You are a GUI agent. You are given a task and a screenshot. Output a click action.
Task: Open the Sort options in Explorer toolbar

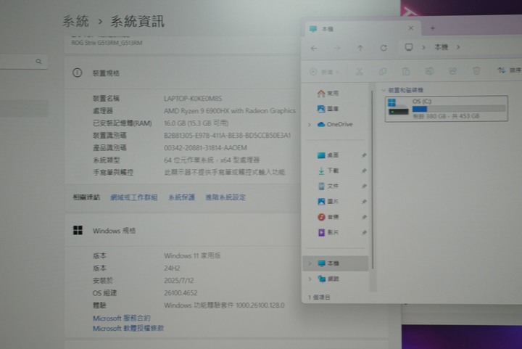(x=509, y=70)
